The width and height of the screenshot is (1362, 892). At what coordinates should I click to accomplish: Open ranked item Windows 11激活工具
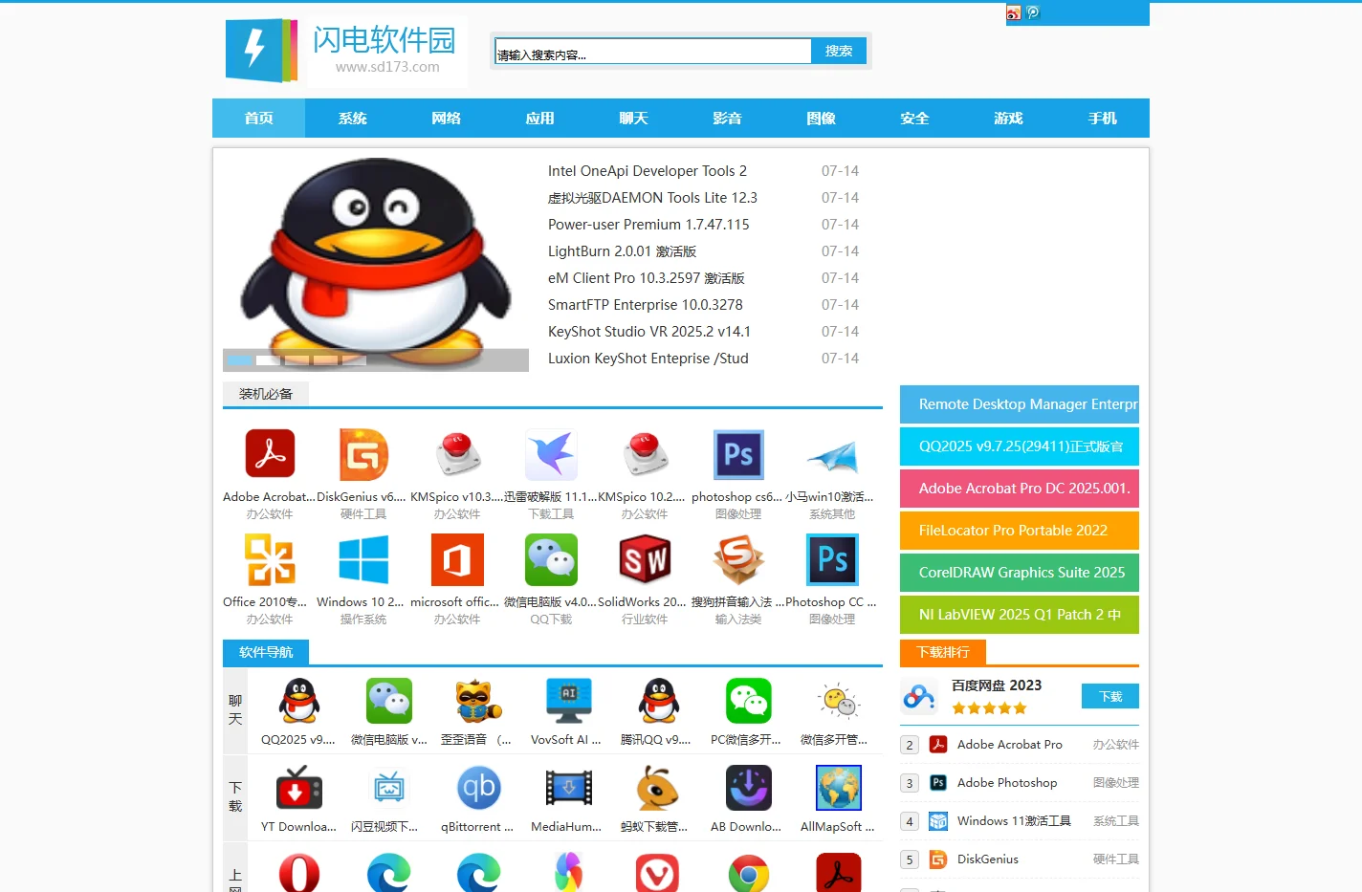point(1014,821)
